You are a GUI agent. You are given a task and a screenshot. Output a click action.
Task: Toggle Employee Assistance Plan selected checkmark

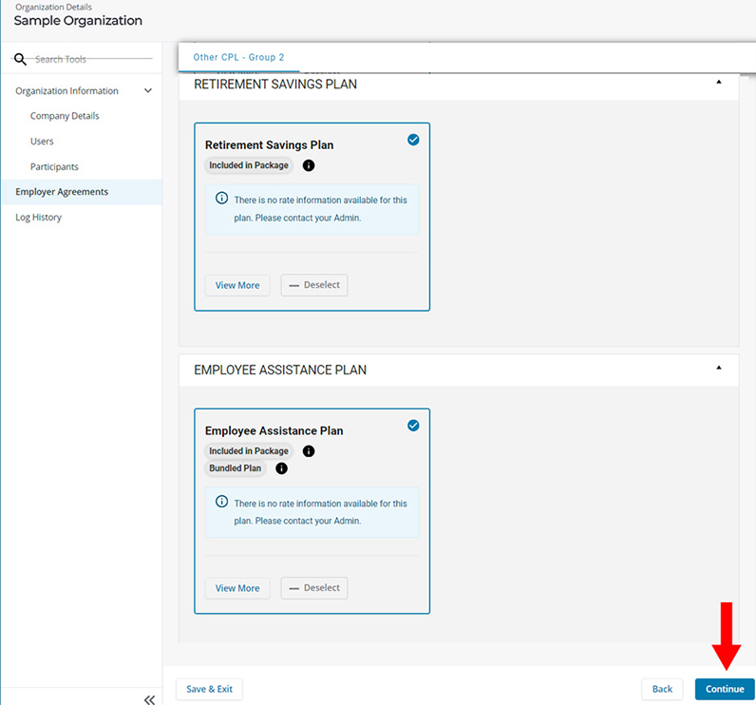point(413,426)
